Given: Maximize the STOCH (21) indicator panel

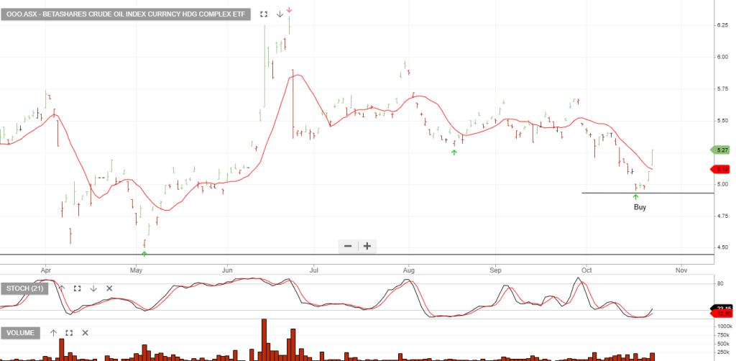Looking at the screenshot, I should click(x=78, y=288).
